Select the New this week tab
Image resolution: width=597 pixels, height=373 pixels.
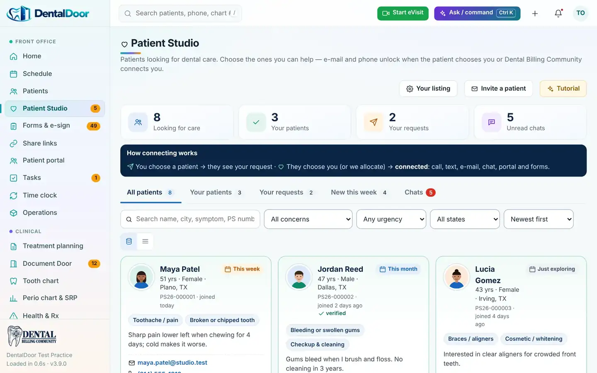(x=360, y=192)
